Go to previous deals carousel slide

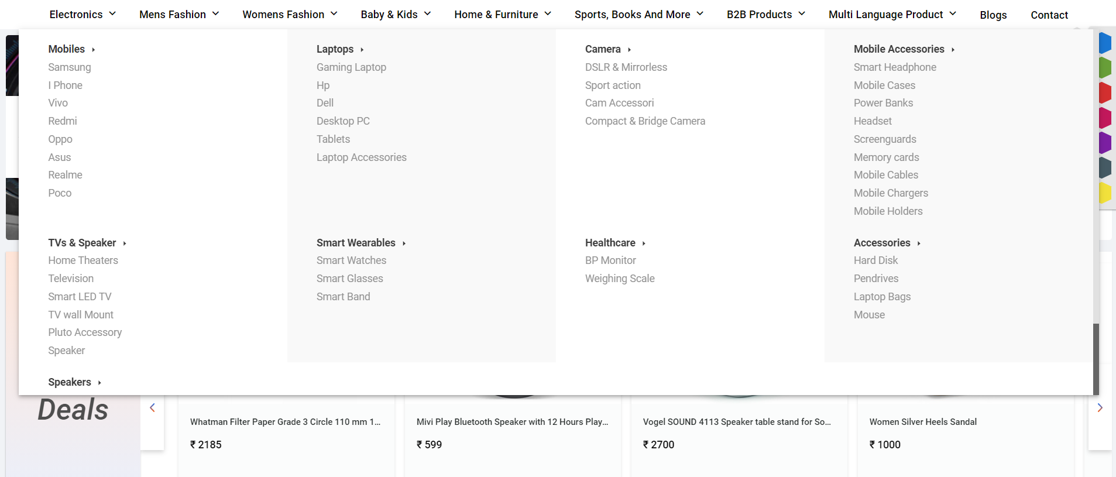(x=152, y=408)
